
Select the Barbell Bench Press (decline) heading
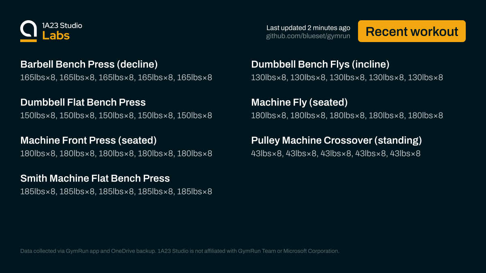coord(89,64)
